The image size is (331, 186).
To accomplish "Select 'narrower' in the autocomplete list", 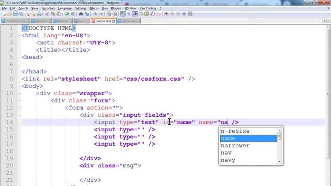I will coord(249,146).
